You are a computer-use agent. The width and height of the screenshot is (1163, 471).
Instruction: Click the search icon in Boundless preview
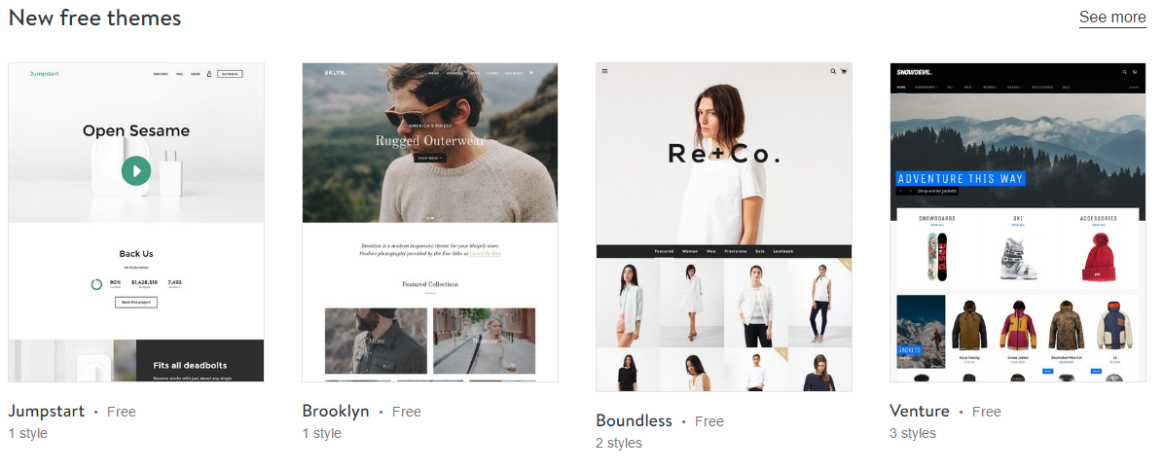point(833,71)
